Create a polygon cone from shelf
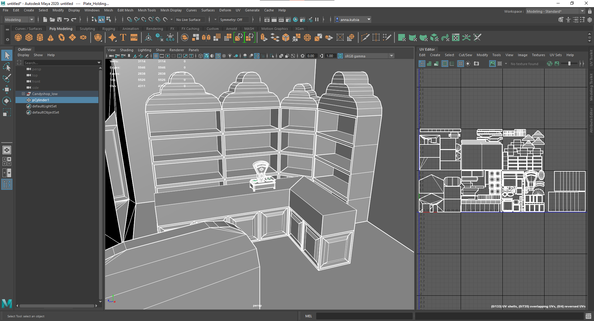 click(x=51, y=38)
